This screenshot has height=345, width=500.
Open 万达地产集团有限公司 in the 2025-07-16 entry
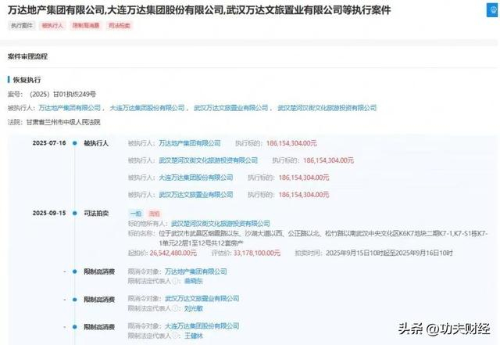pos(190,143)
